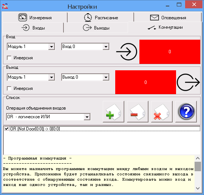Enable Инверсия checkbox in Вход group
Viewport: 204px width, 195px height.
[x=9, y=58]
